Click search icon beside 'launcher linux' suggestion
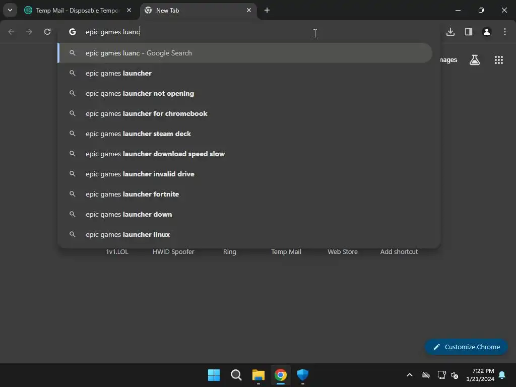 73,234
